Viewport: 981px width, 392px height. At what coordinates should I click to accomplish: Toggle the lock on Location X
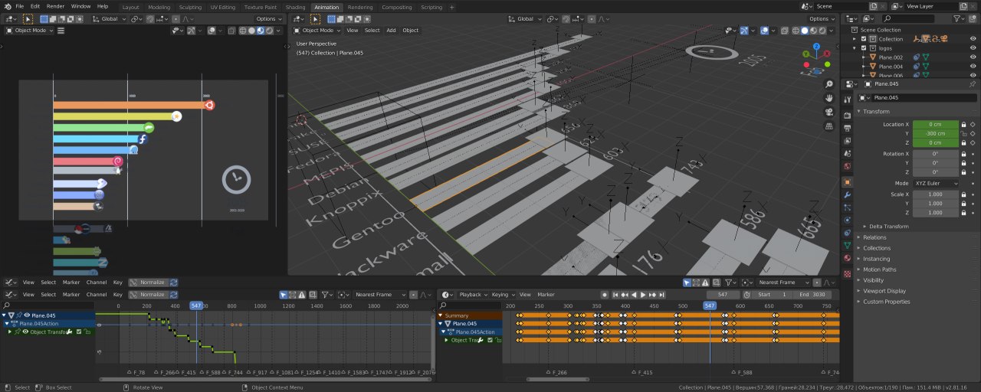tap(963, 124)
